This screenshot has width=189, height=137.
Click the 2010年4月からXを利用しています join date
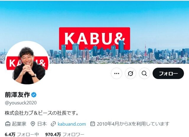click(x=133, y=124)
